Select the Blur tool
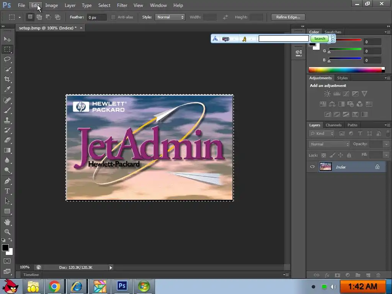 click(7, 160)
